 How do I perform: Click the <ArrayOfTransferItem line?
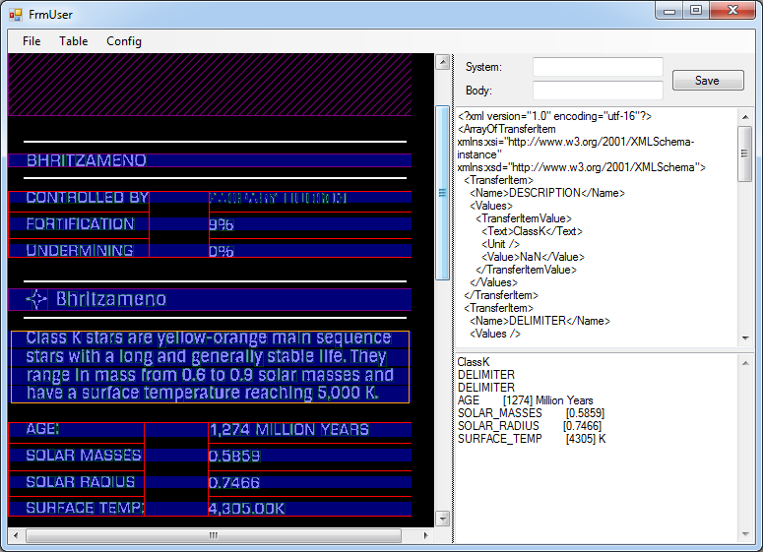507,129
